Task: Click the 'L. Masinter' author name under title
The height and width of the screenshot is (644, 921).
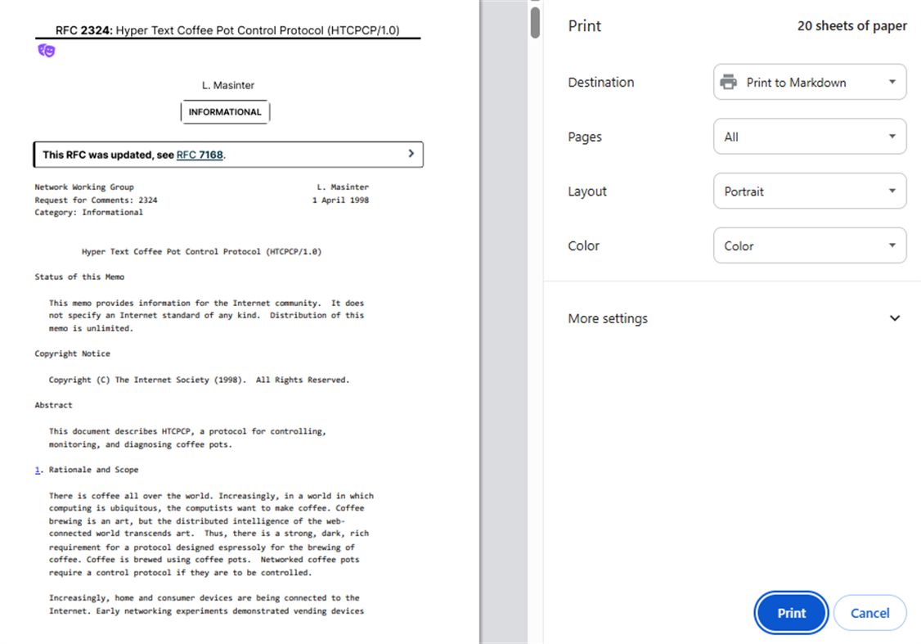Action: tap(228, 85)
